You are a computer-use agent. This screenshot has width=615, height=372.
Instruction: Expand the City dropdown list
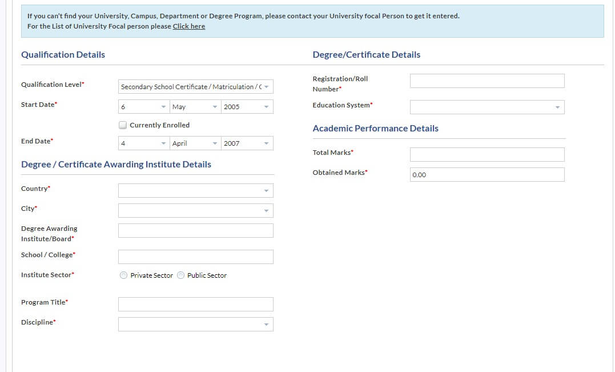tap(195, 211)
